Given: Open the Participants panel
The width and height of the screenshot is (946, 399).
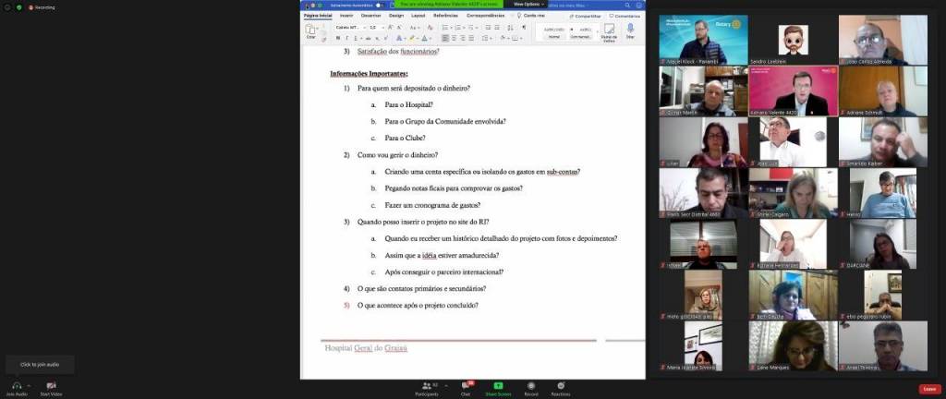Looking at the screenshot, I should coord(427,386).
